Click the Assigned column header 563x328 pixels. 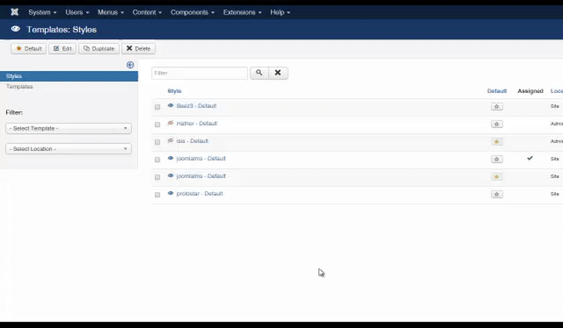tap(530, 91)
